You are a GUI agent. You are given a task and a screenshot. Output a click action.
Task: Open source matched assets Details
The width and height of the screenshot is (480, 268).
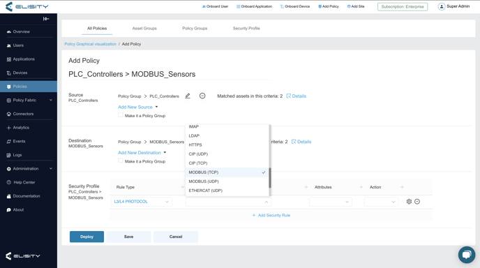[x=296, y=96]
